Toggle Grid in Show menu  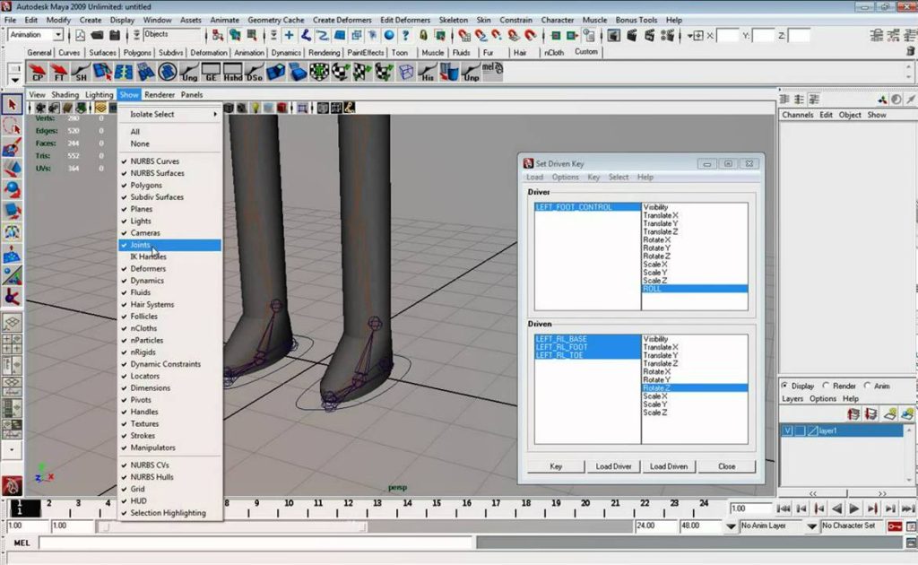click(x=169, y=489)
